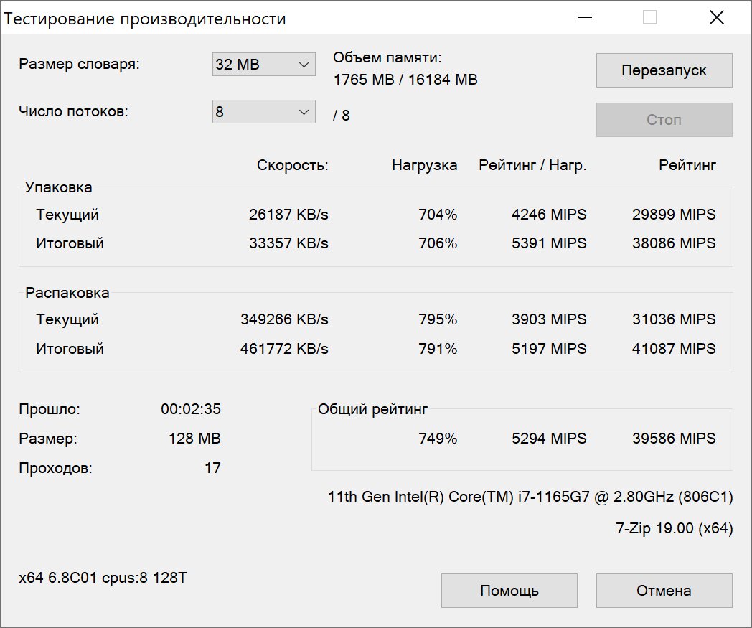Close the benchmark window with X

pyautogui.click(x=716, y=18)
